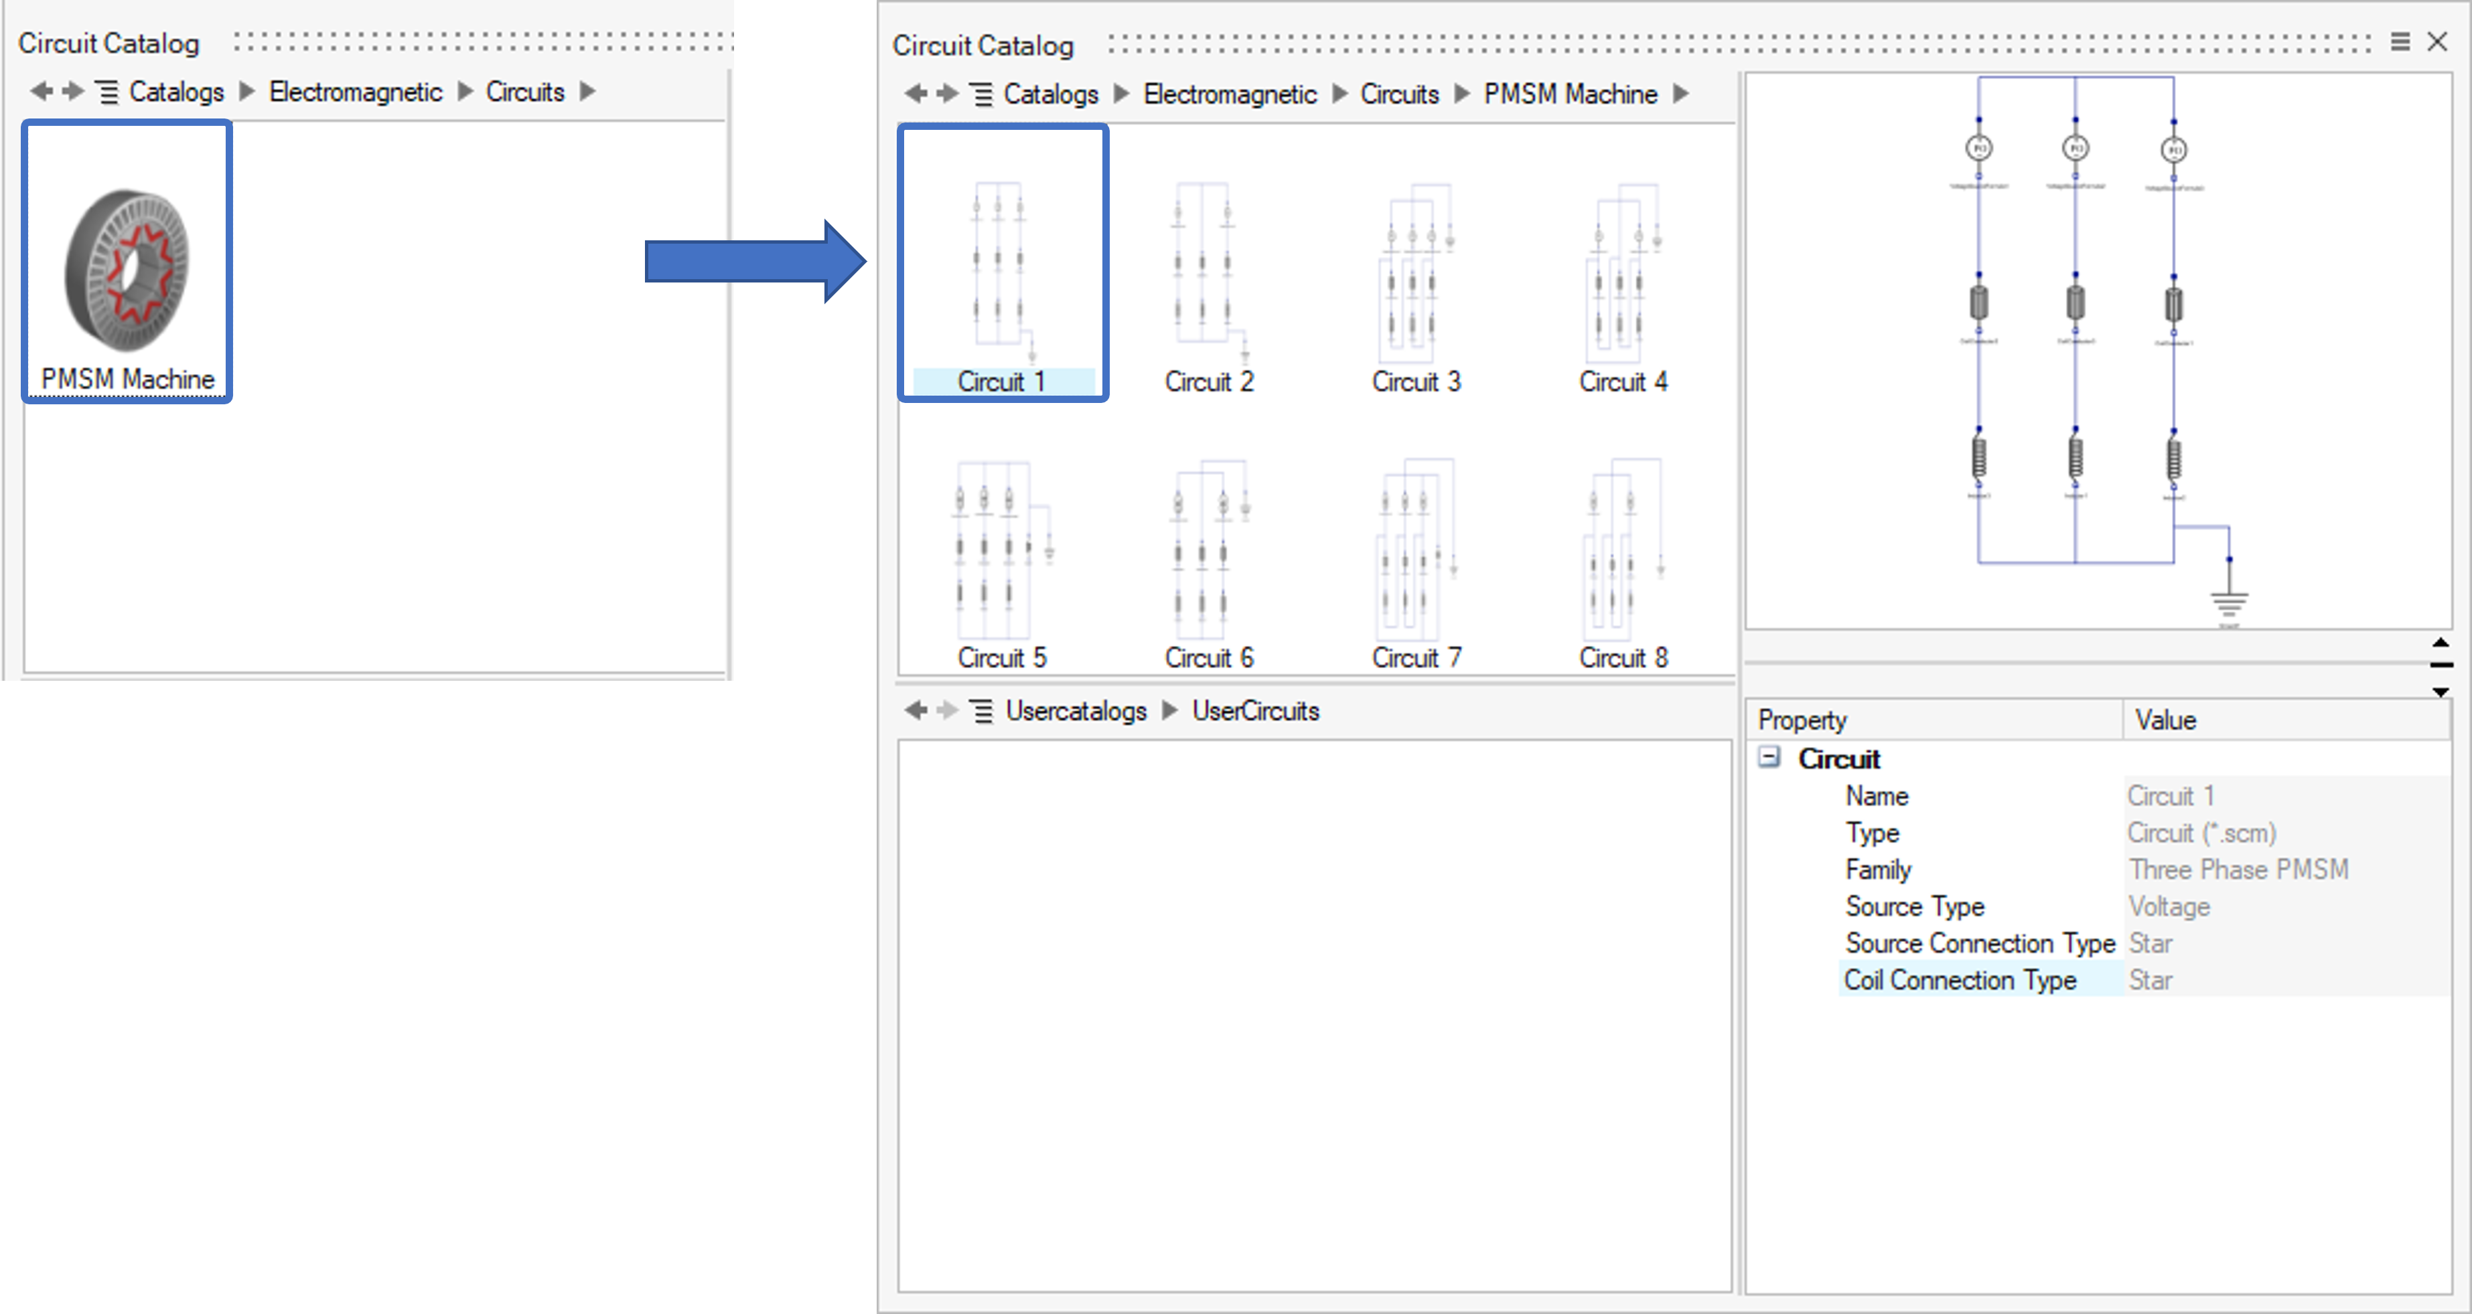Expand arrow after PMSM Machine breadcrumb

pyautogui.click(x=1681, y=94)
